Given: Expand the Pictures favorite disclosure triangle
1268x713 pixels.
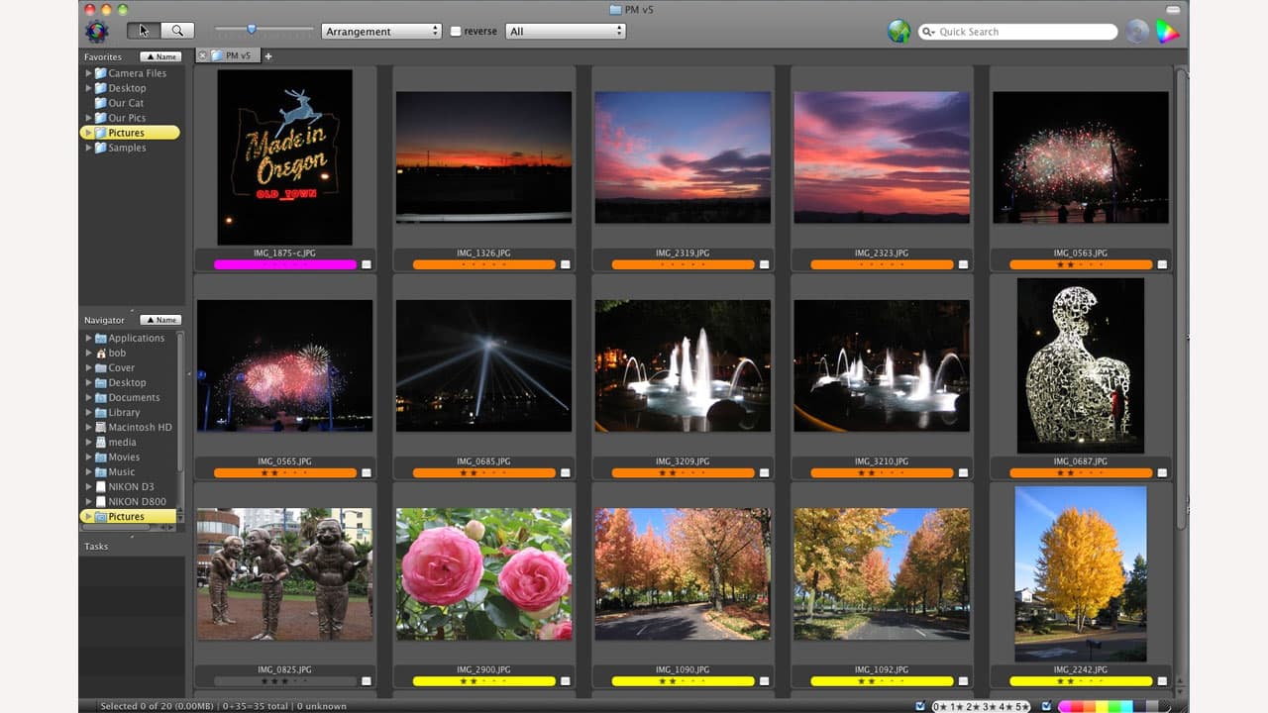Looking at the screenshot, I should click(x=88, y=133).
